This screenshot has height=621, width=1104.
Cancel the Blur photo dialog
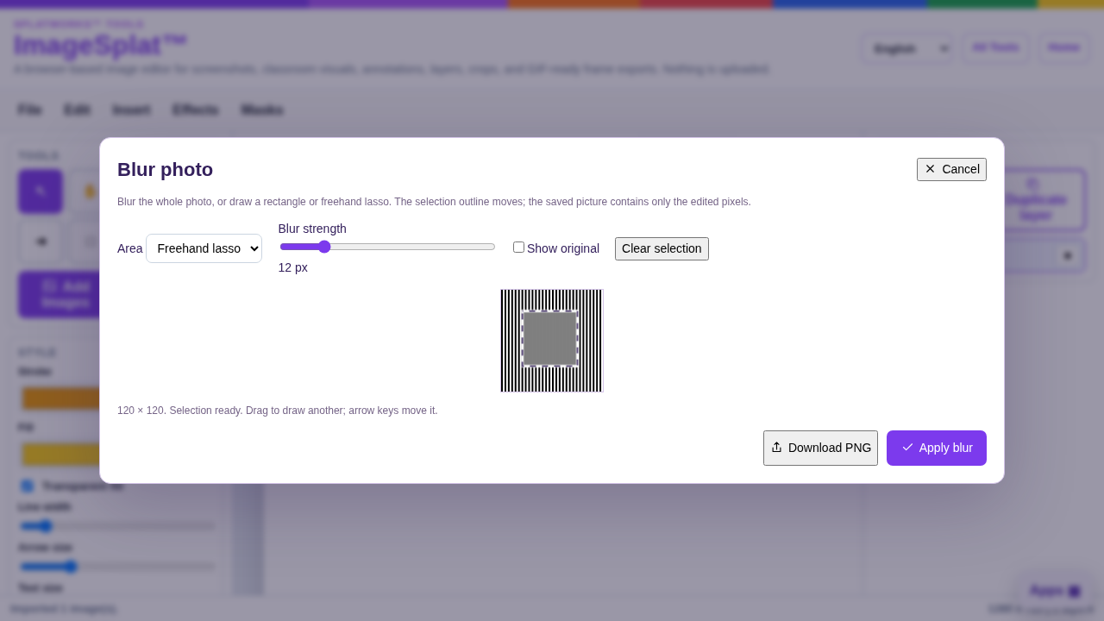point(951,169)
